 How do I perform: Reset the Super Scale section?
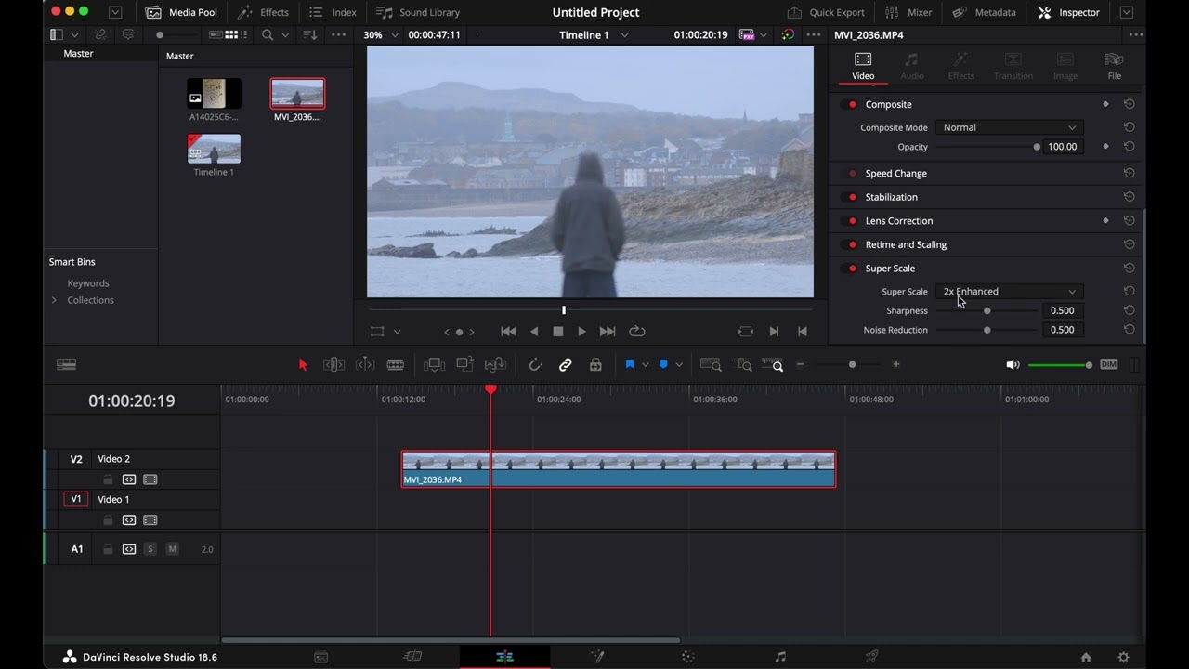point(1129,269)
